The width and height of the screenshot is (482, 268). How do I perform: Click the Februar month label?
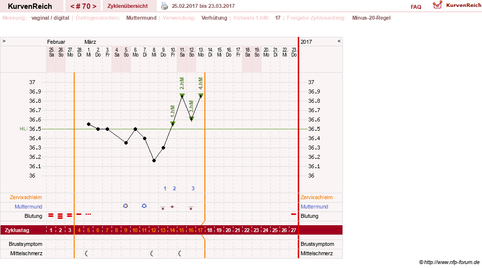tap(56, 42)
